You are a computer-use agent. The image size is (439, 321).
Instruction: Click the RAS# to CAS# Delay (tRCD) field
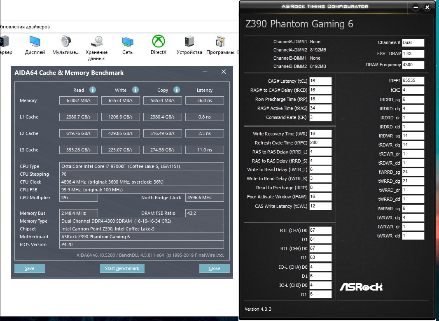[x=320, y=90]
